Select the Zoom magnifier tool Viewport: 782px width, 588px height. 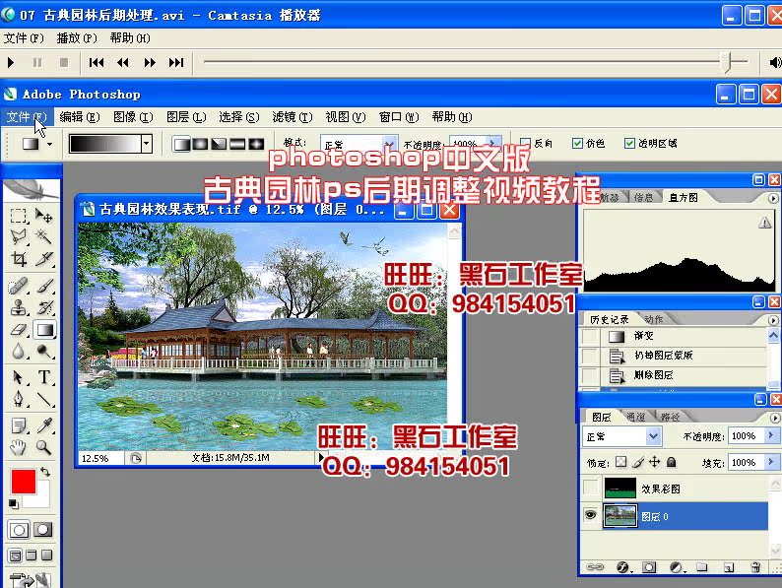pos(45,447)
